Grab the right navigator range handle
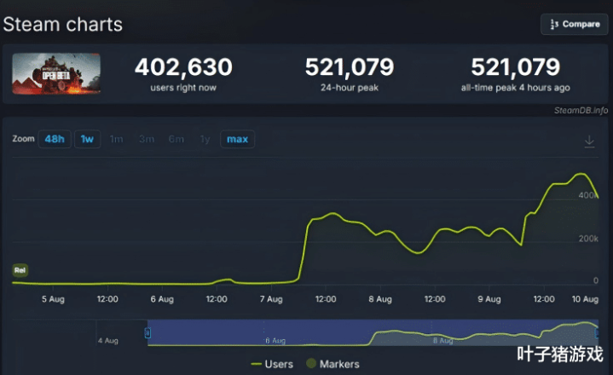613x375 pixels. 597,332
